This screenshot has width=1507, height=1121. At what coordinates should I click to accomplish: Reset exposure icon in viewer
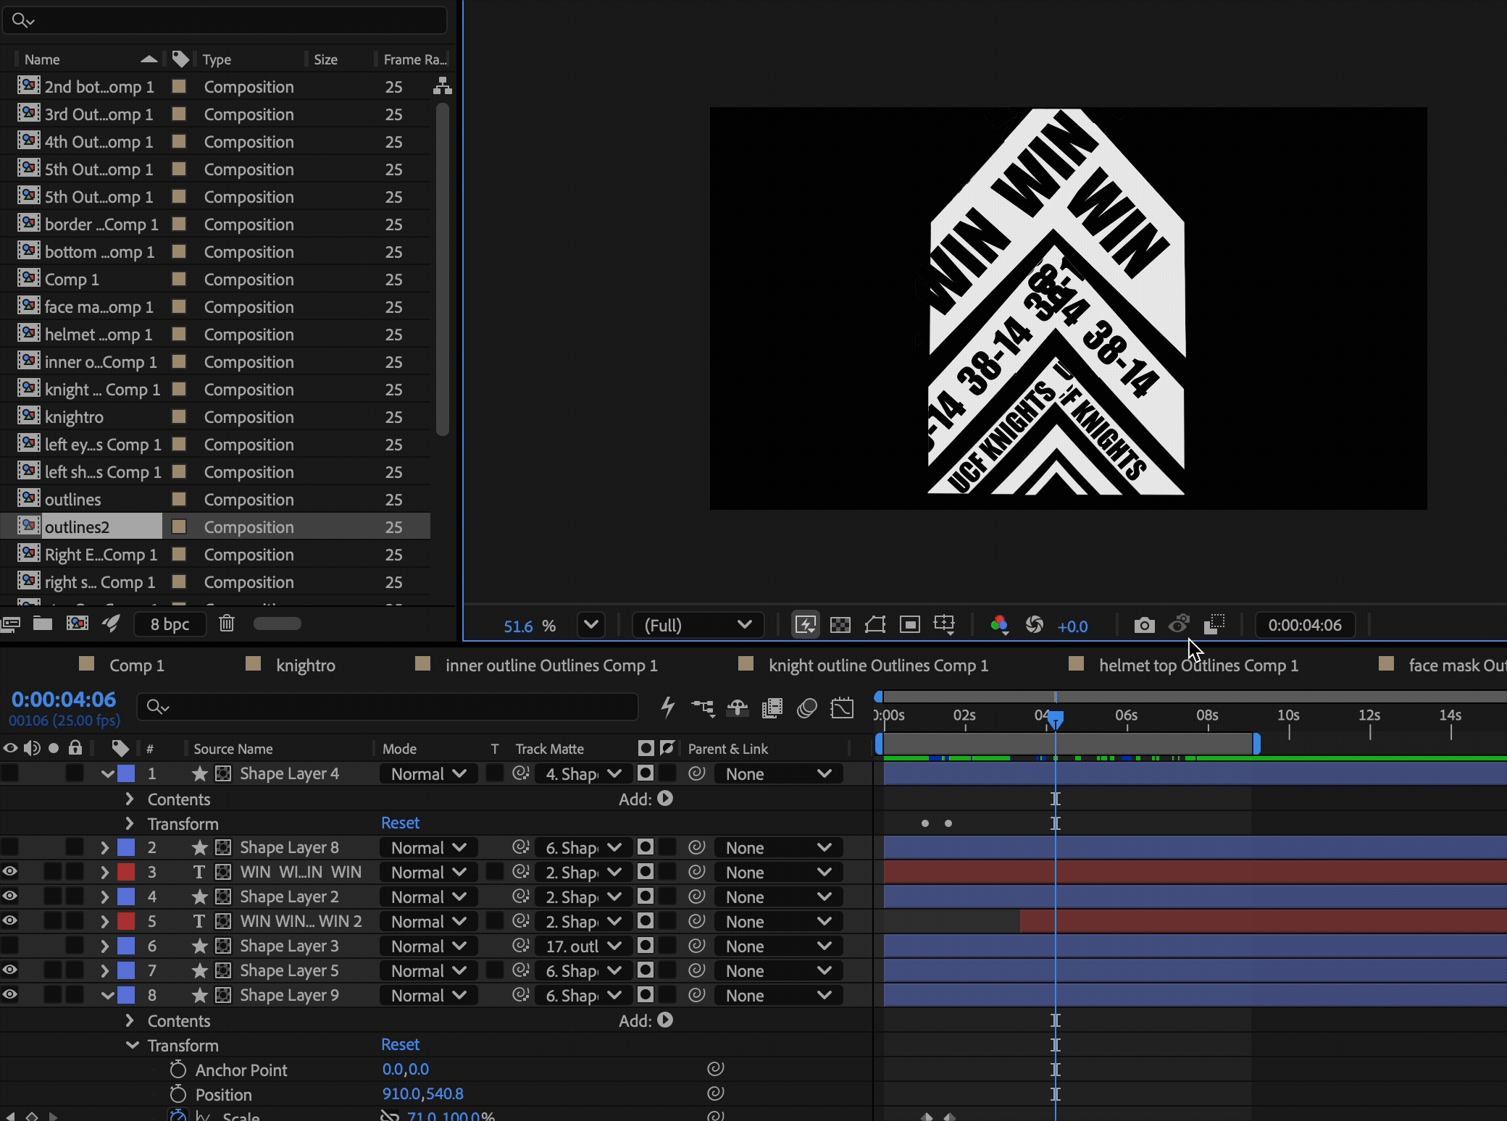point(1035,625)
